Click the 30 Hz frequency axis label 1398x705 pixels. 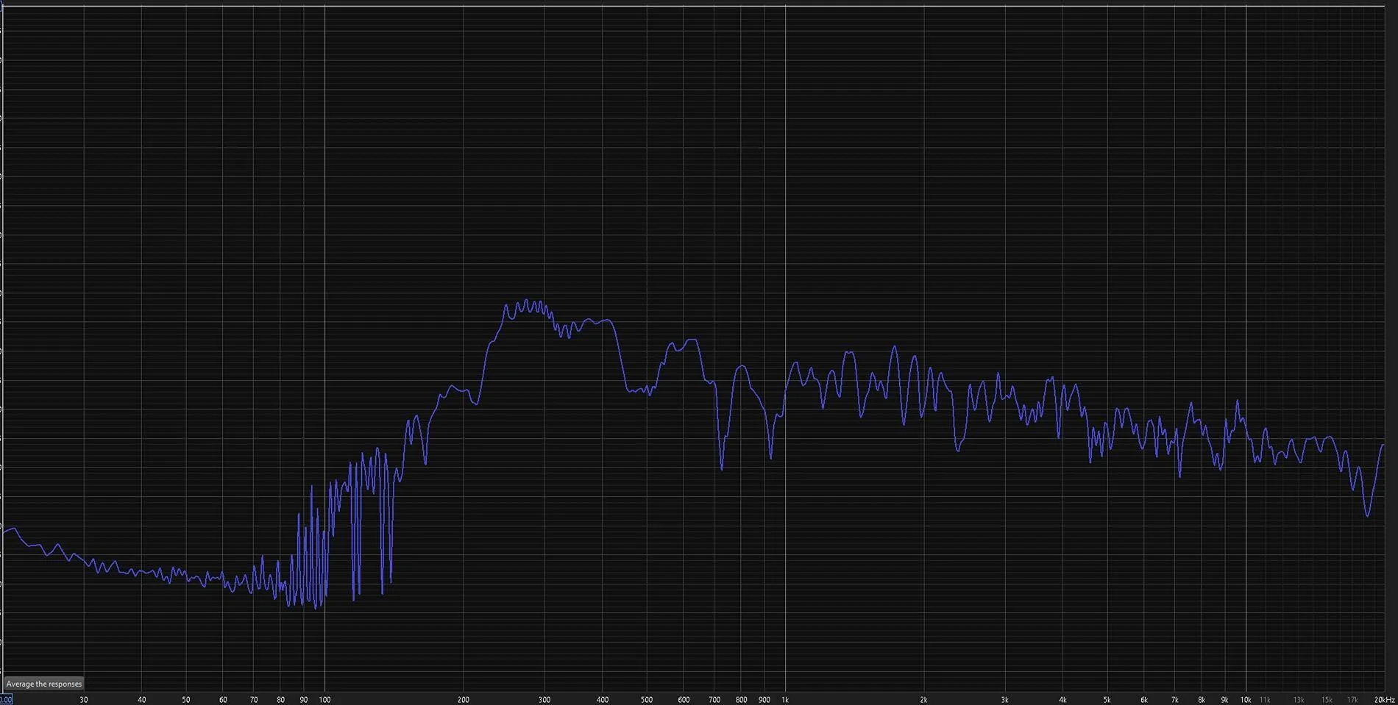tap(84, 700)
